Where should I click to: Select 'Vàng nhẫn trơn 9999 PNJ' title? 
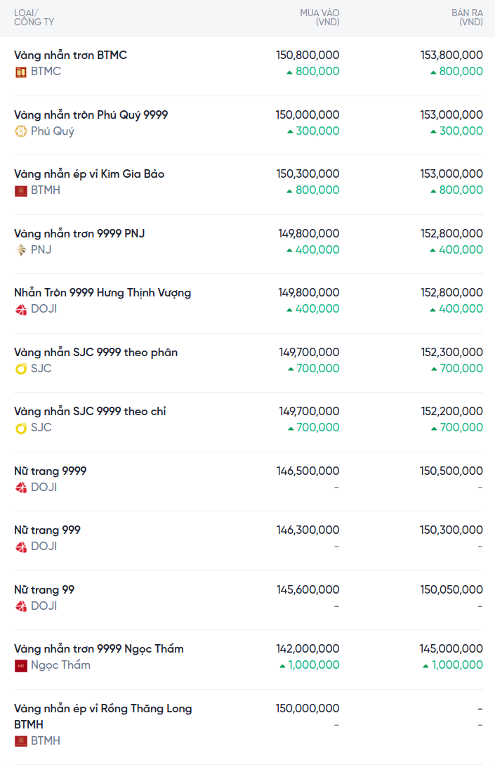click(x=79, y=233)
